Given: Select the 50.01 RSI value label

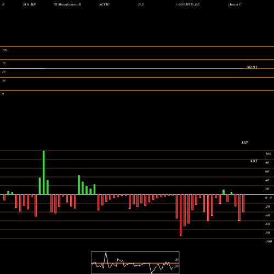Looking at the screenshot, I should pyautogui.click(x=252, y=67).
